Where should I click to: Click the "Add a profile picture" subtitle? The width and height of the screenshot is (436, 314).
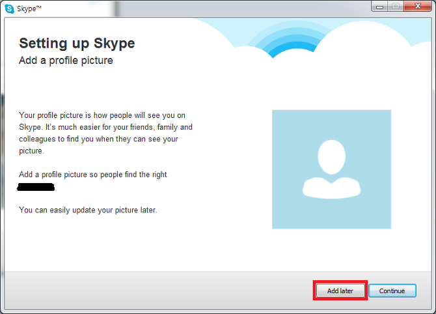[x=66, y=61]
